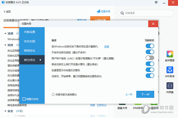Open the 详情 link

pyautogui.click(x=107, y=47)
